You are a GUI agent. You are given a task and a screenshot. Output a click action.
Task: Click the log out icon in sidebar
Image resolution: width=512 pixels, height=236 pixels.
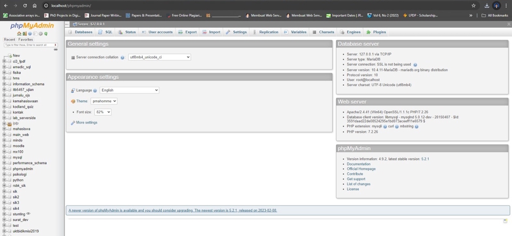25,34
